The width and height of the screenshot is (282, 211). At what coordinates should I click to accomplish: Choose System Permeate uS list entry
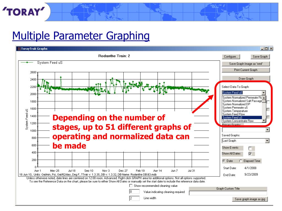[242, 108]
